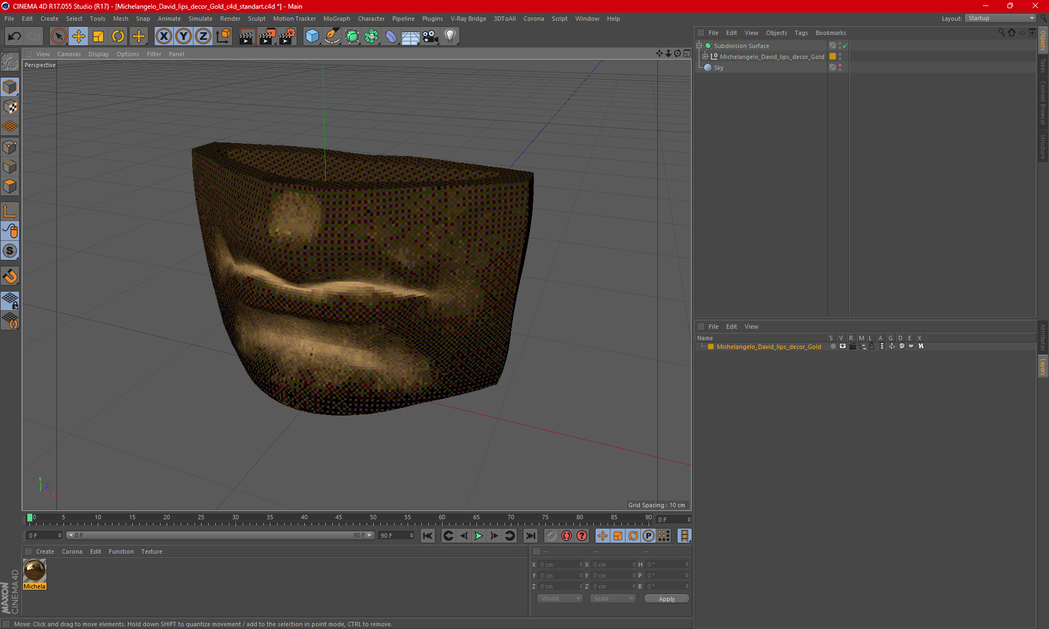Toggle X axis lock

tap(163, 36)
